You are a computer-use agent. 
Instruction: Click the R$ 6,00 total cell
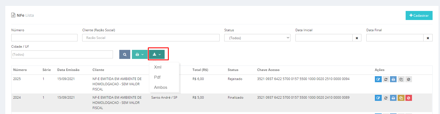(x=198, y=79)
